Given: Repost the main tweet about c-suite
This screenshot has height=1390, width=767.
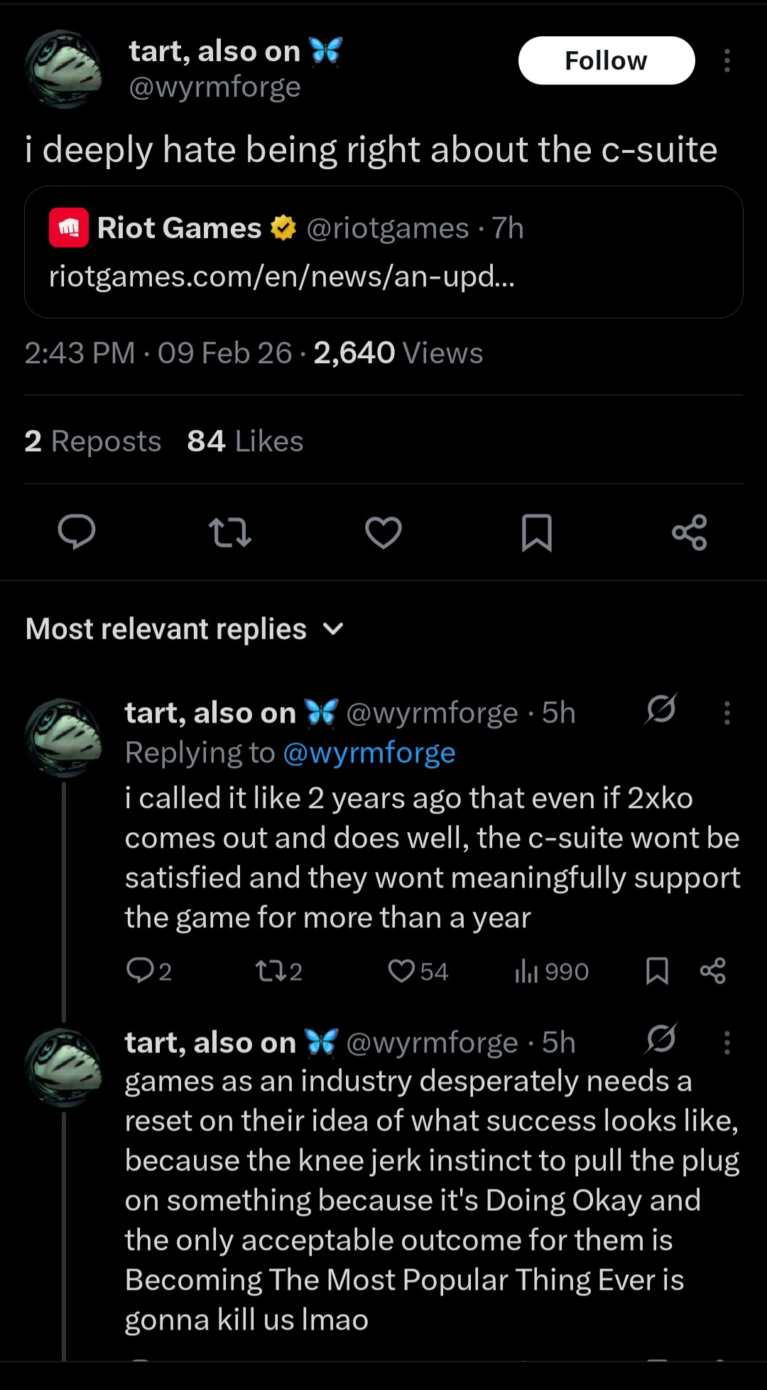Looking at the screenshot, I should [229, 532].
